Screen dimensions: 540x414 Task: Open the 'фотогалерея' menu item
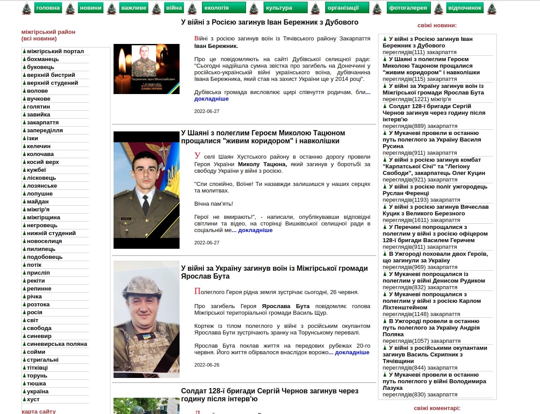(x=409, y=8)
